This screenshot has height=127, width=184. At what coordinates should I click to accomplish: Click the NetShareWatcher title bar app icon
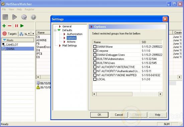point(3,4)
